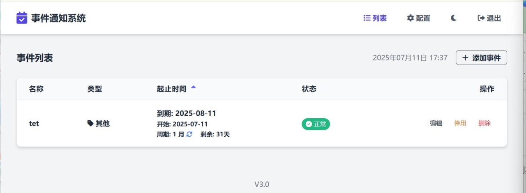The height and width of the screenshot is (193, 526).
Task: Click the 添加事件 button
Action: point(481,58)
